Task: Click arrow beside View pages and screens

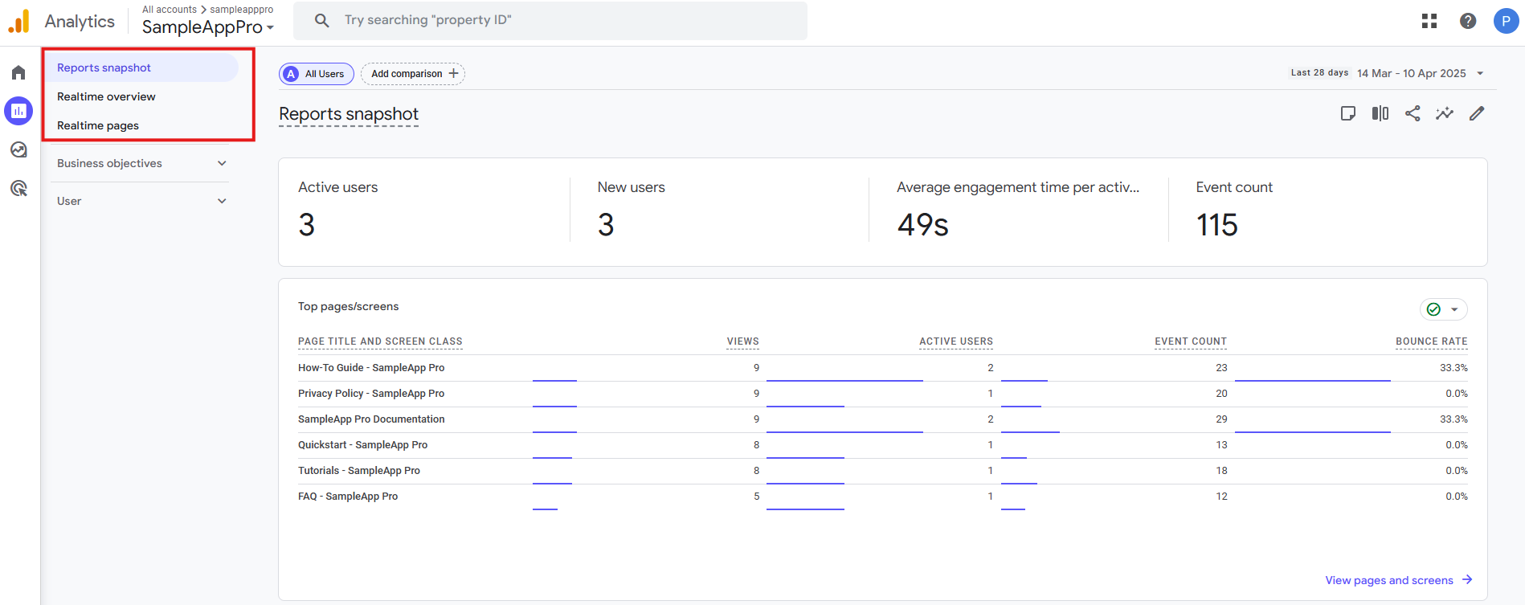Action: (1467, 579)
